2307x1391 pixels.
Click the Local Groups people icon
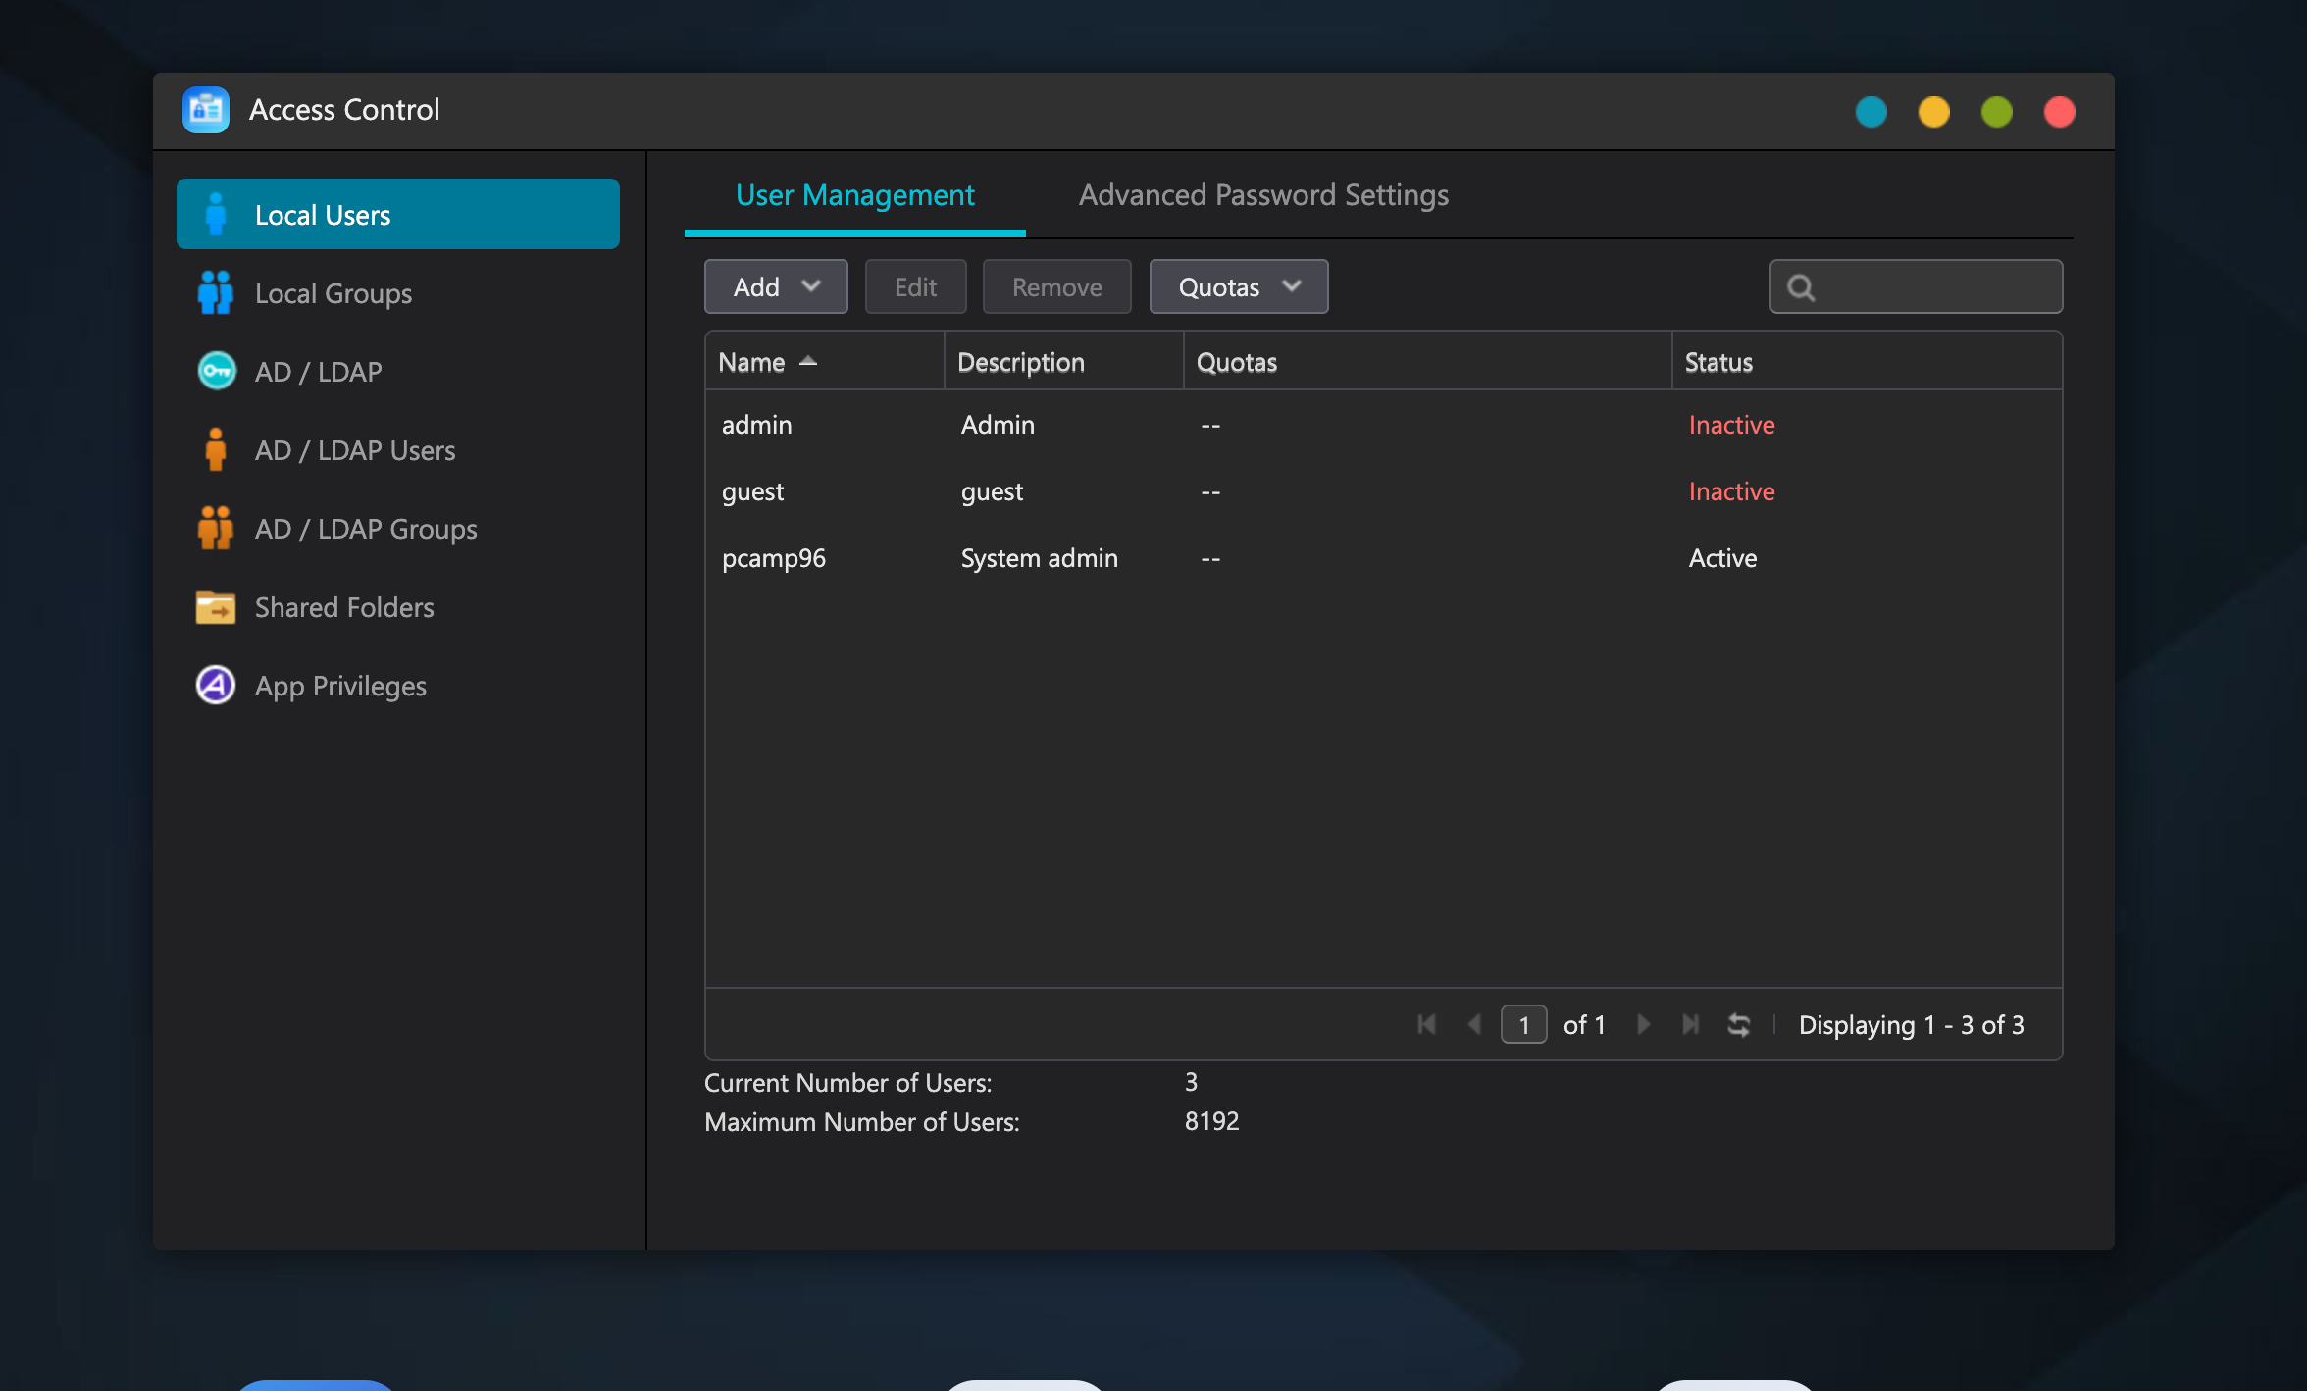[216, 292]
